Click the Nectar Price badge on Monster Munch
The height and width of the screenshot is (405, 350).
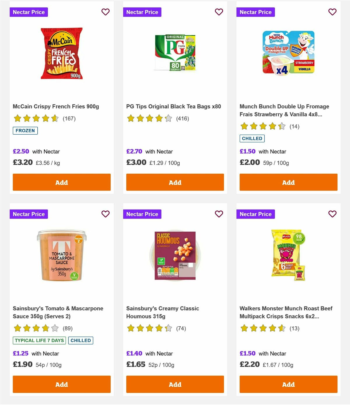click(x=256, y=214)
